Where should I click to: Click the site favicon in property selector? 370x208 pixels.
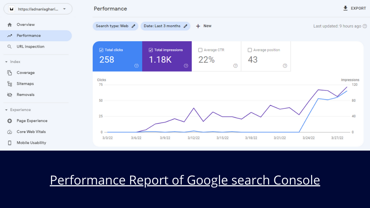11,9
